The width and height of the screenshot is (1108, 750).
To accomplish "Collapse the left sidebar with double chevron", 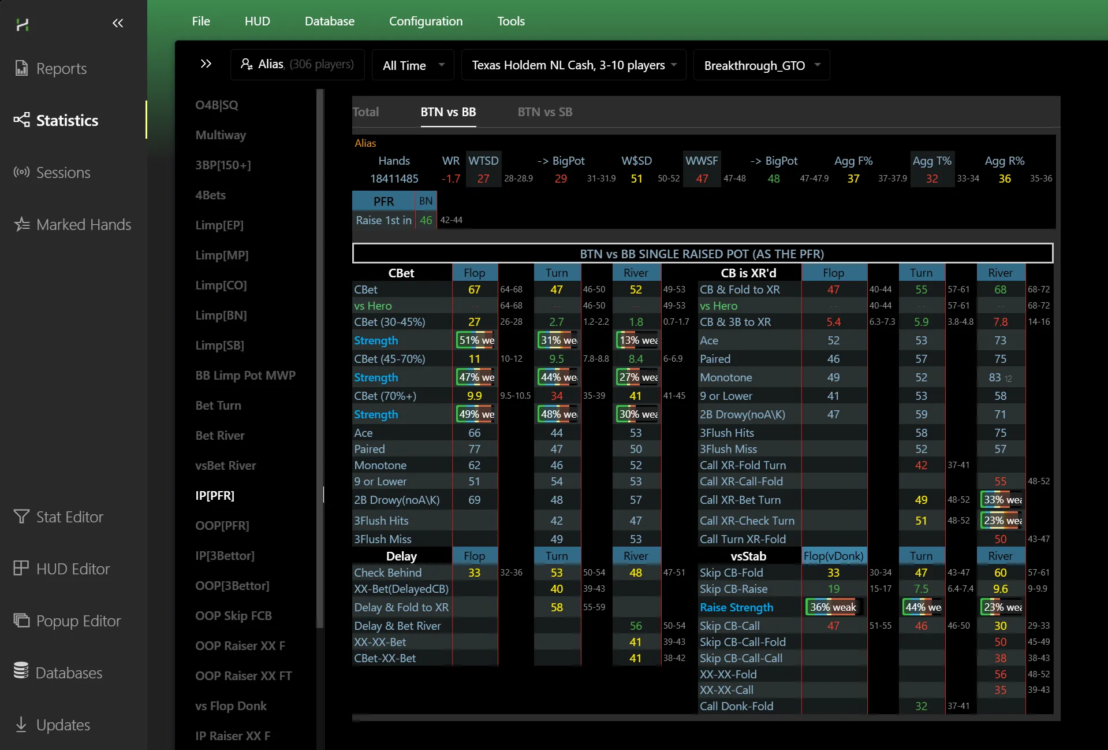I will 118,23.
